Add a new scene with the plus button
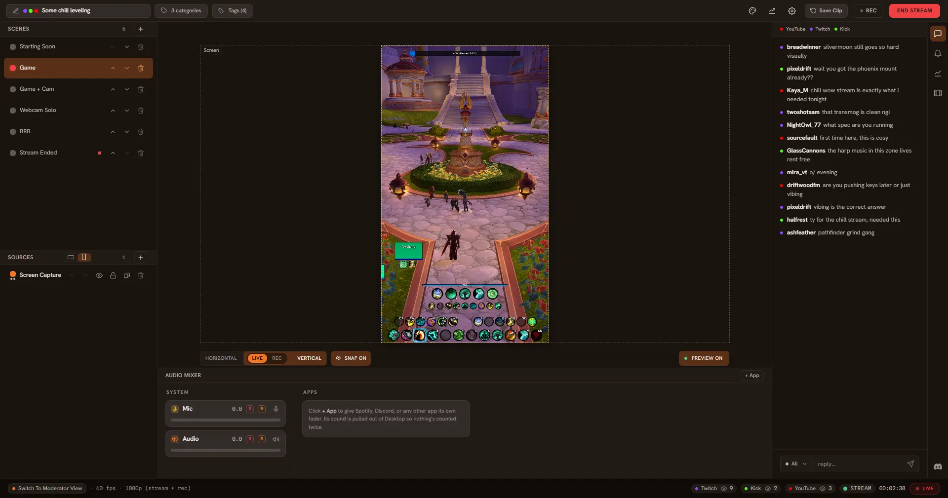948x498 pixels. (x=141, y=29)
